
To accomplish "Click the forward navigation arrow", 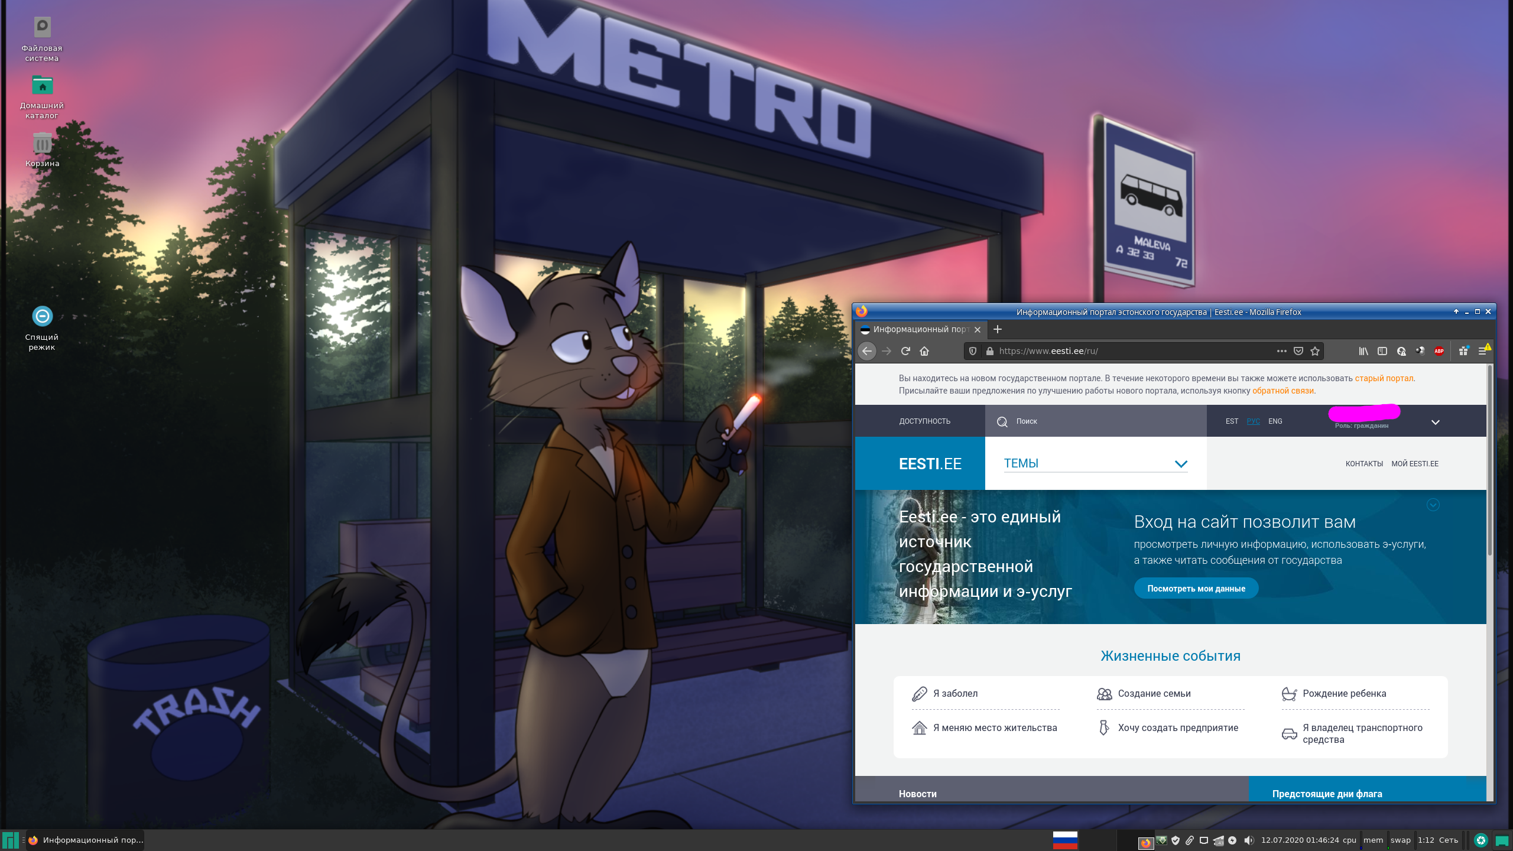I will (x=887, y=351).
